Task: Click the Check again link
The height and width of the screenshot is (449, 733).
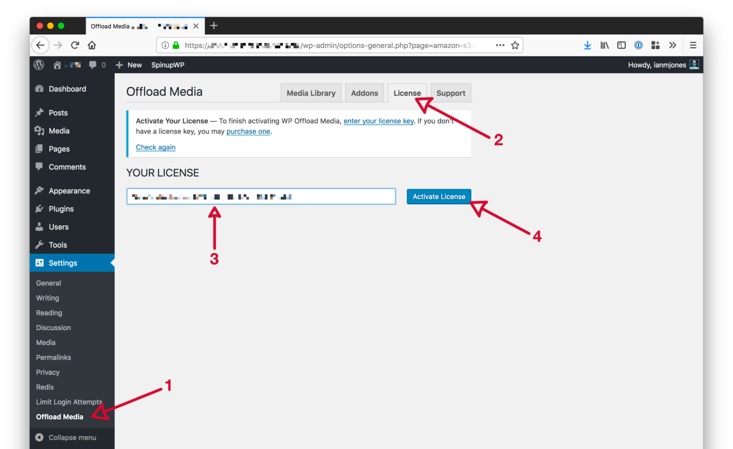Action: click(x=156, y=147)
